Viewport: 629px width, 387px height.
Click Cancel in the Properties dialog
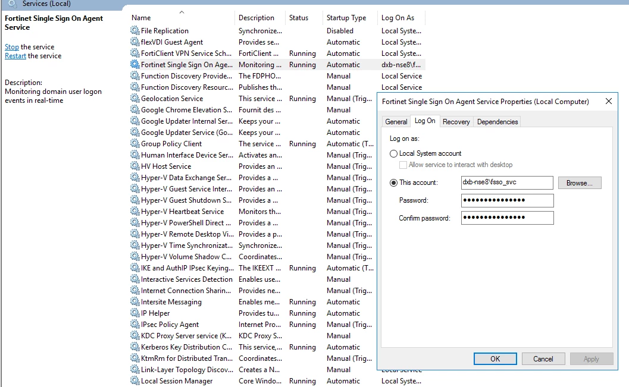pyautogui.click(x=543, y=359)
